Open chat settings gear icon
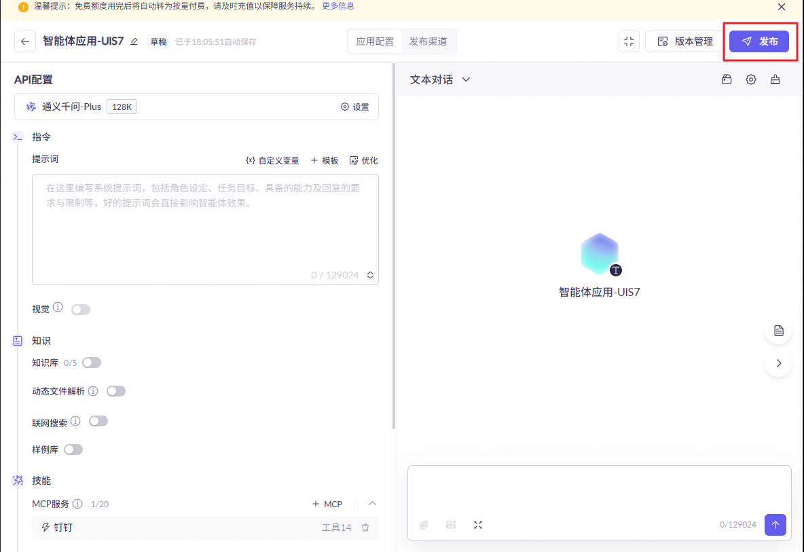The image size is (804, 552). [750, 79]
